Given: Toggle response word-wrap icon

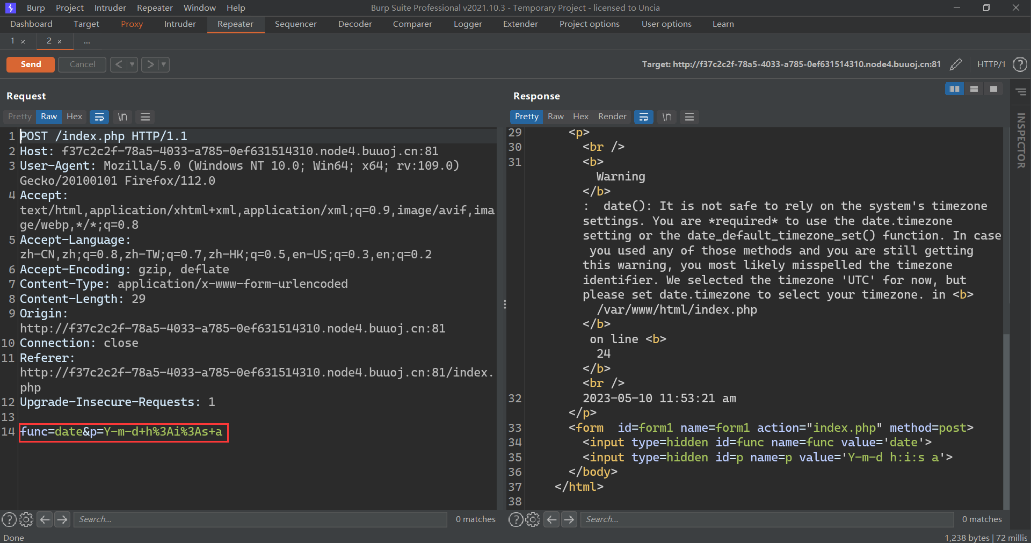Looking at the screenshot, I should click(x=644, y=117).
